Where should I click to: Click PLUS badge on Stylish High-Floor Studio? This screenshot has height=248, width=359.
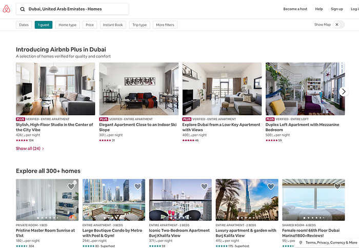(21, 119)
